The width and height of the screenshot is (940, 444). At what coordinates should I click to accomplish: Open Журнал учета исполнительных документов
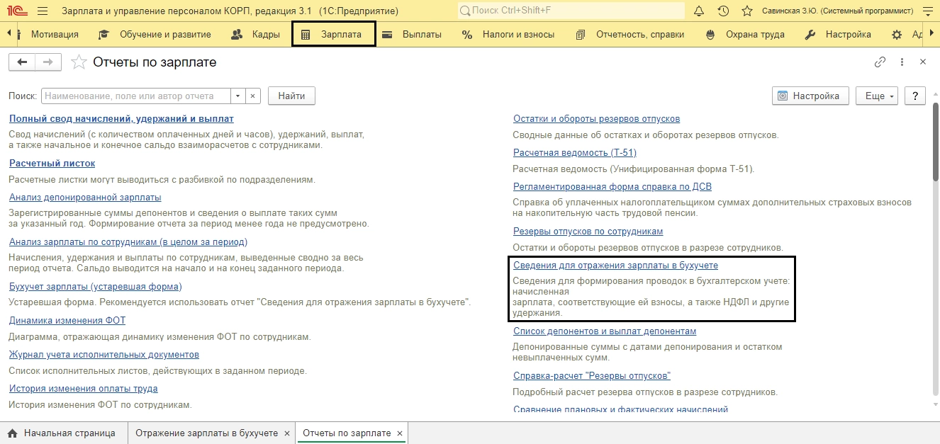tap(104, 355)
